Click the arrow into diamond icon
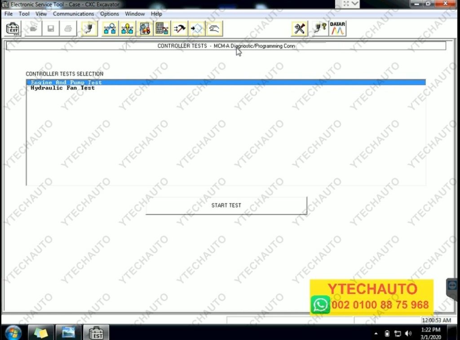 coord(197,29)
